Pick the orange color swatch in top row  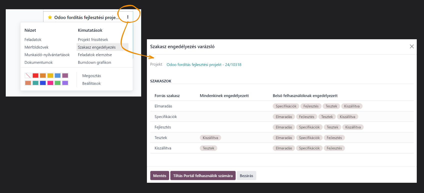coord(43,75)
